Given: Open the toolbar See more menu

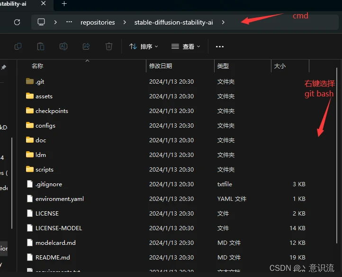Looking at the screenshot, I should point(220,47).
